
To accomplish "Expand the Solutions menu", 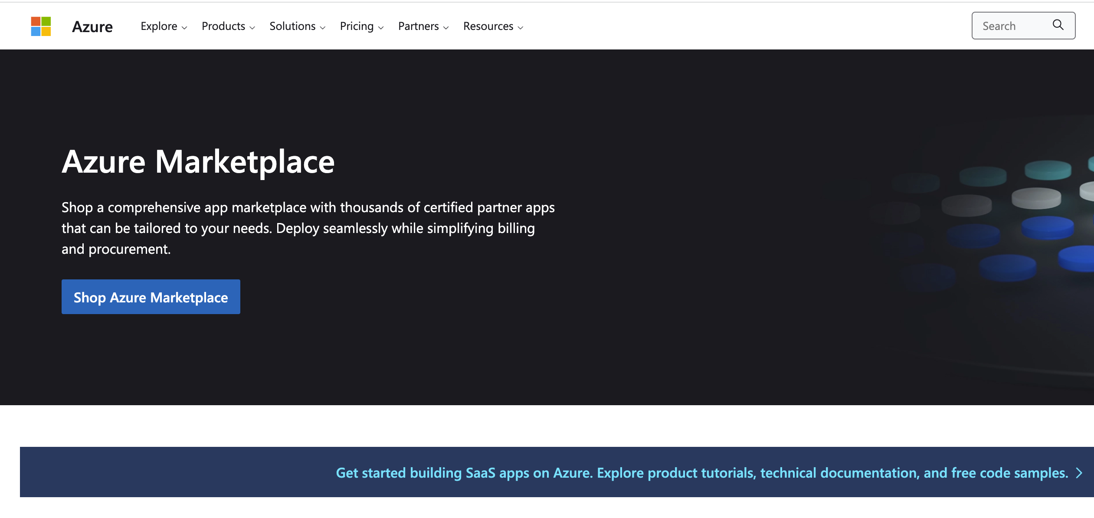I will pos(298,26).
